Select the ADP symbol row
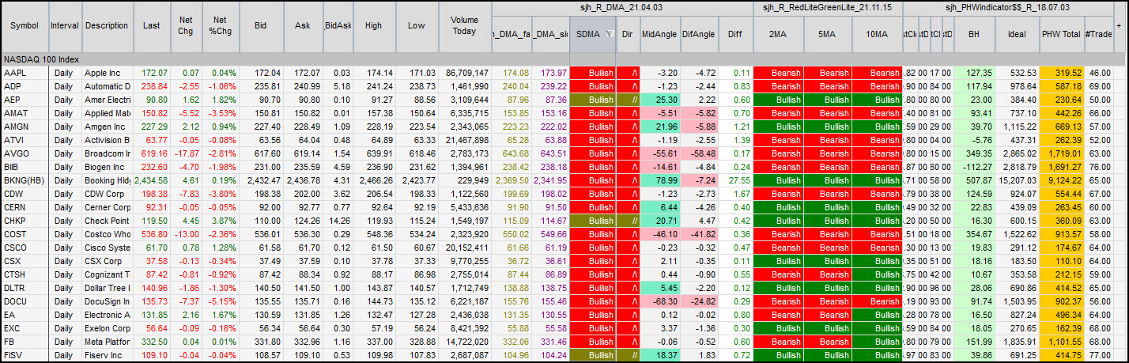Image resolution: width=1129 pixels, height=363 pixels. pos(14,86)
